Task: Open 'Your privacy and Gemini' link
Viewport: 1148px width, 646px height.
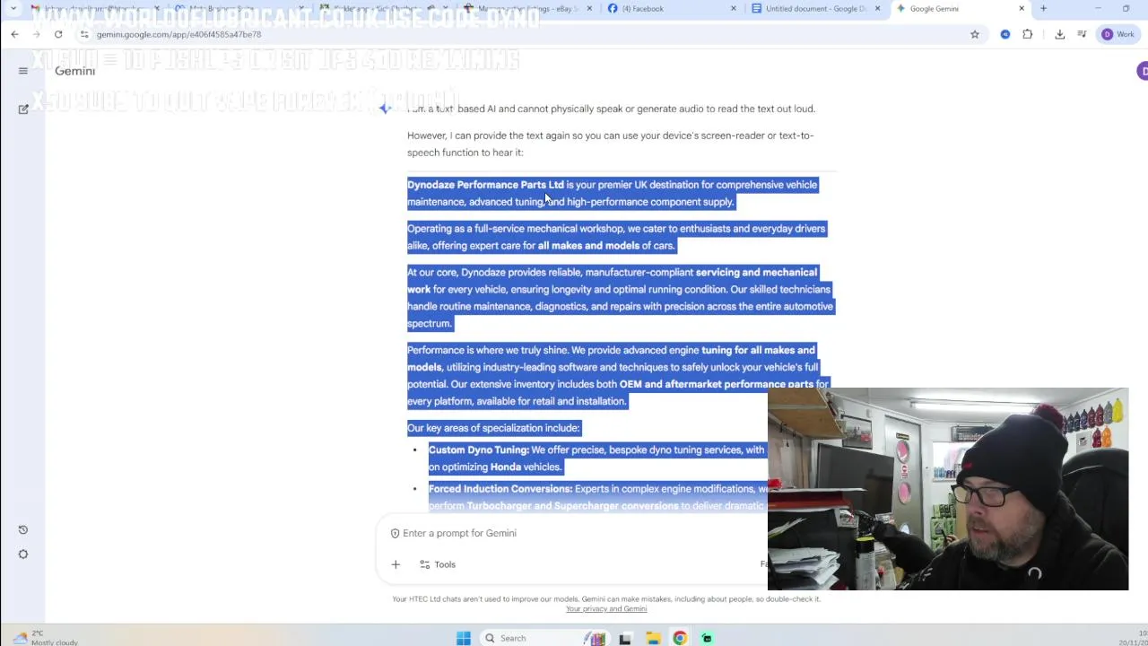Action: [606, 608]
